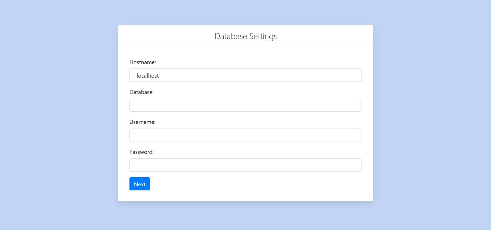Click the Hostname field containing localhost

(245, 75)
